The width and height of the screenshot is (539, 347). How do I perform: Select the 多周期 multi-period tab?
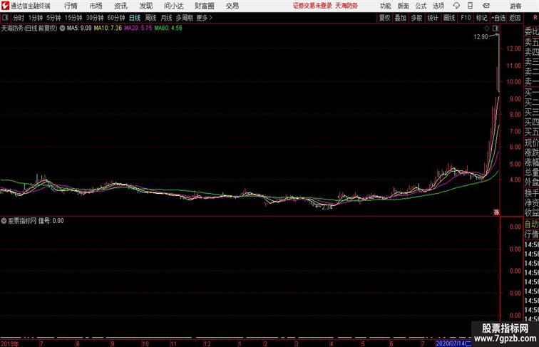click(184, 18)
